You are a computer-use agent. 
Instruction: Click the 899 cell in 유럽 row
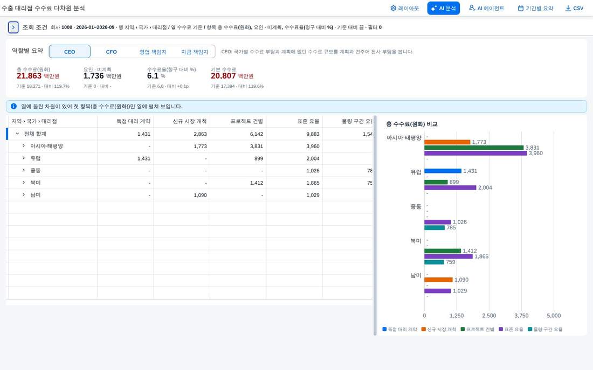238,158
